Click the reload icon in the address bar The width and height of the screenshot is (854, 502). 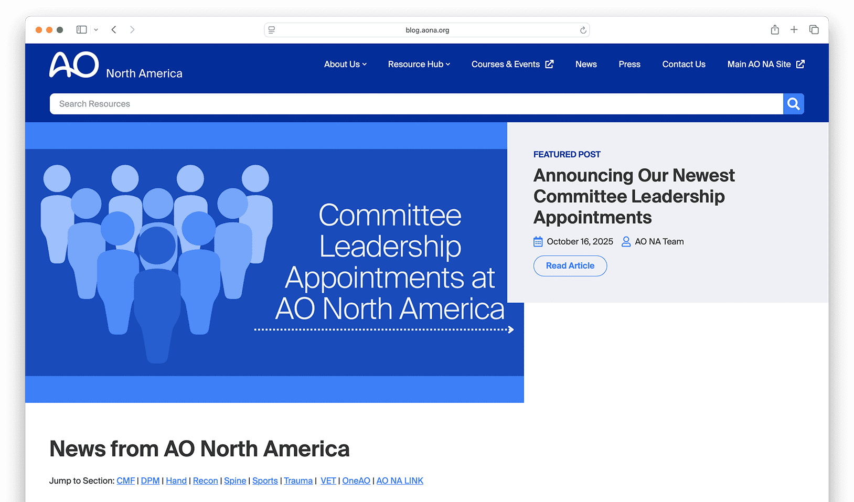(x=582, y=30)
